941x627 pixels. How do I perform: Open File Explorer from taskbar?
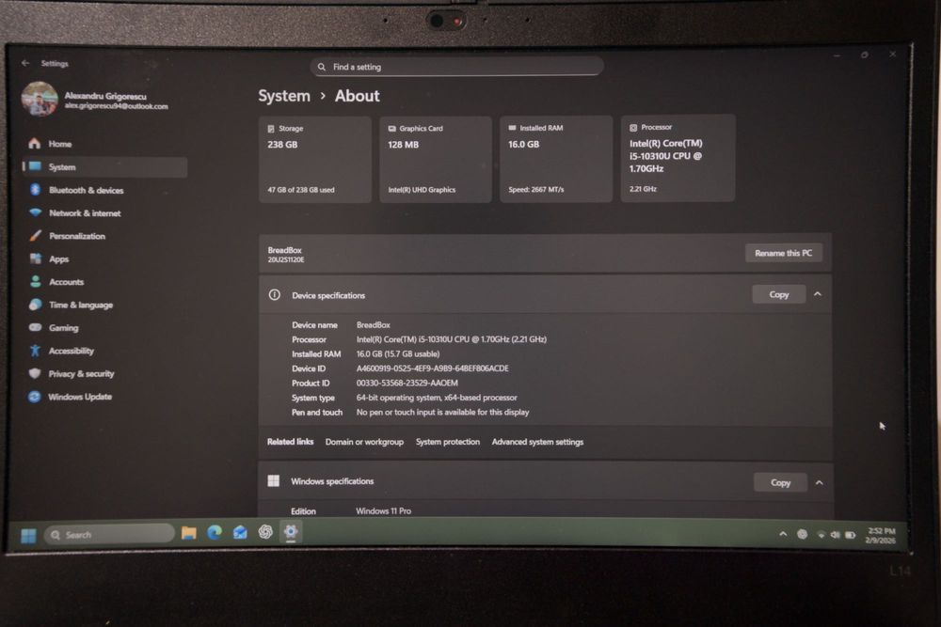pyautogui.click(x=188, y=533)
